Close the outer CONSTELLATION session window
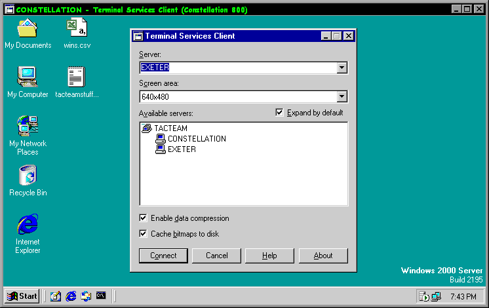Viewport: 489px width, 308px height. click(479, 9)
